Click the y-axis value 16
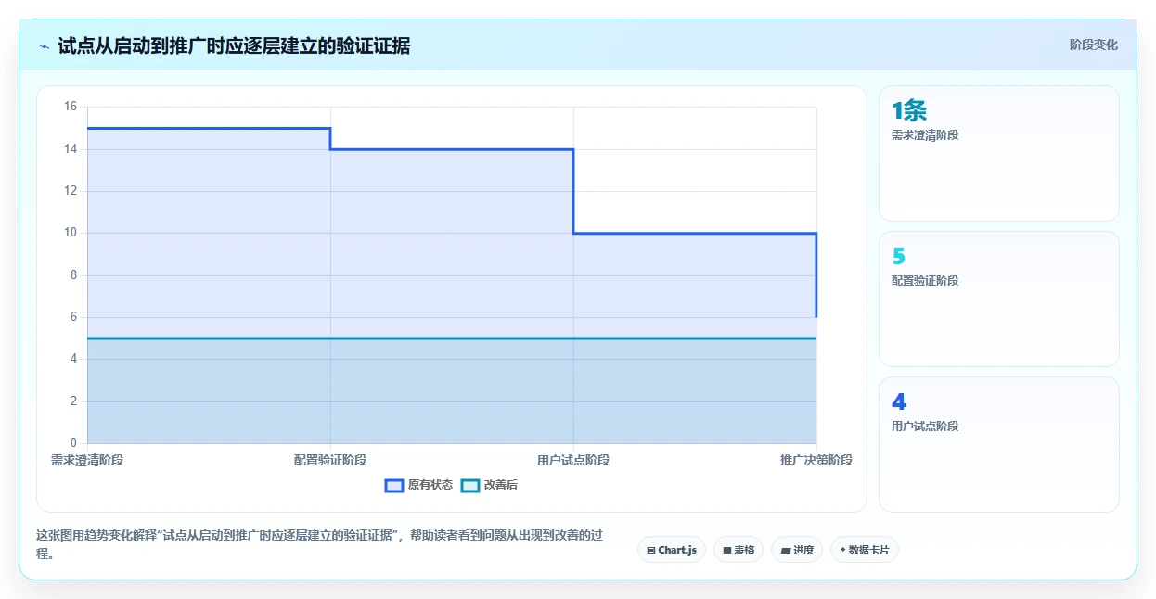The width and height of the screenshot is (1156, 599). [71, 107]
